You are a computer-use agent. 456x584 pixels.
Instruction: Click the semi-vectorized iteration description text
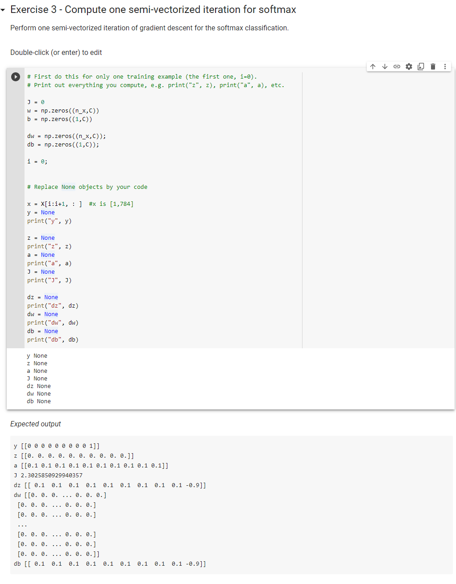pos(149,28)
